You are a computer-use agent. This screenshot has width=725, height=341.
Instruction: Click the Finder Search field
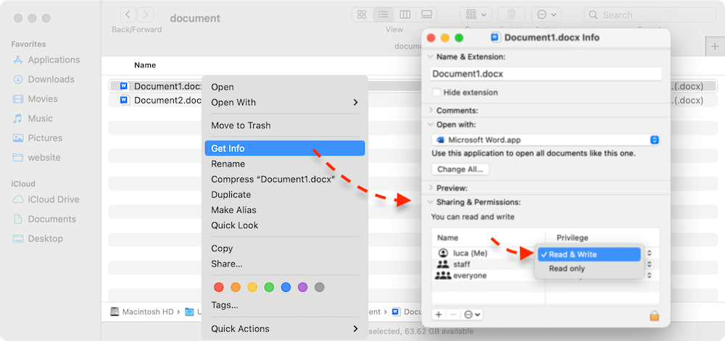coord(650,14)
